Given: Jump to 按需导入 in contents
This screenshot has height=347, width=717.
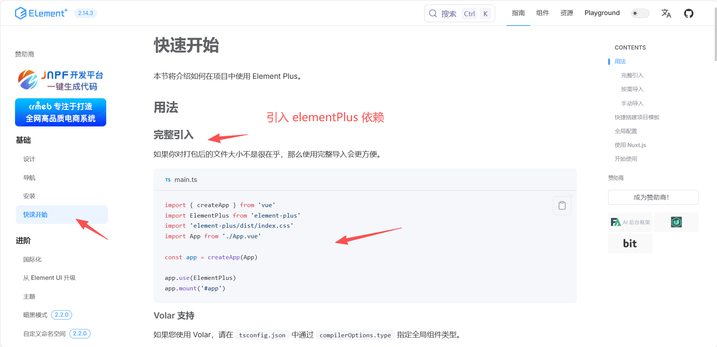Looking at the screenshot, I should tap(632, 89).
